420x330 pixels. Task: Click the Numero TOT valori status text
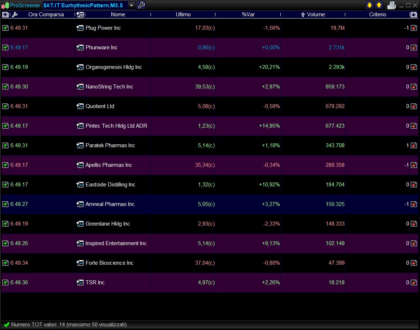(69, 324)
